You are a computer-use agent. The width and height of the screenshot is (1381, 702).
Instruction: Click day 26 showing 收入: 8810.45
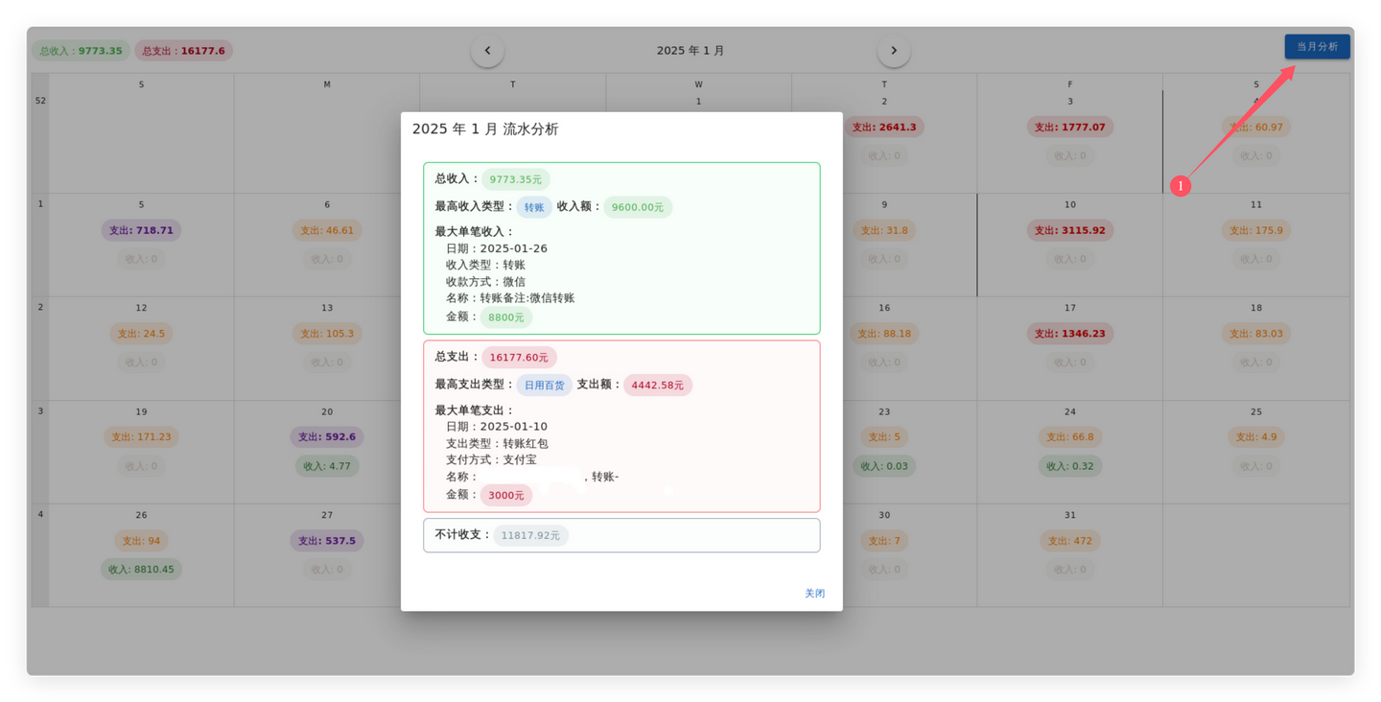(141, 569)
